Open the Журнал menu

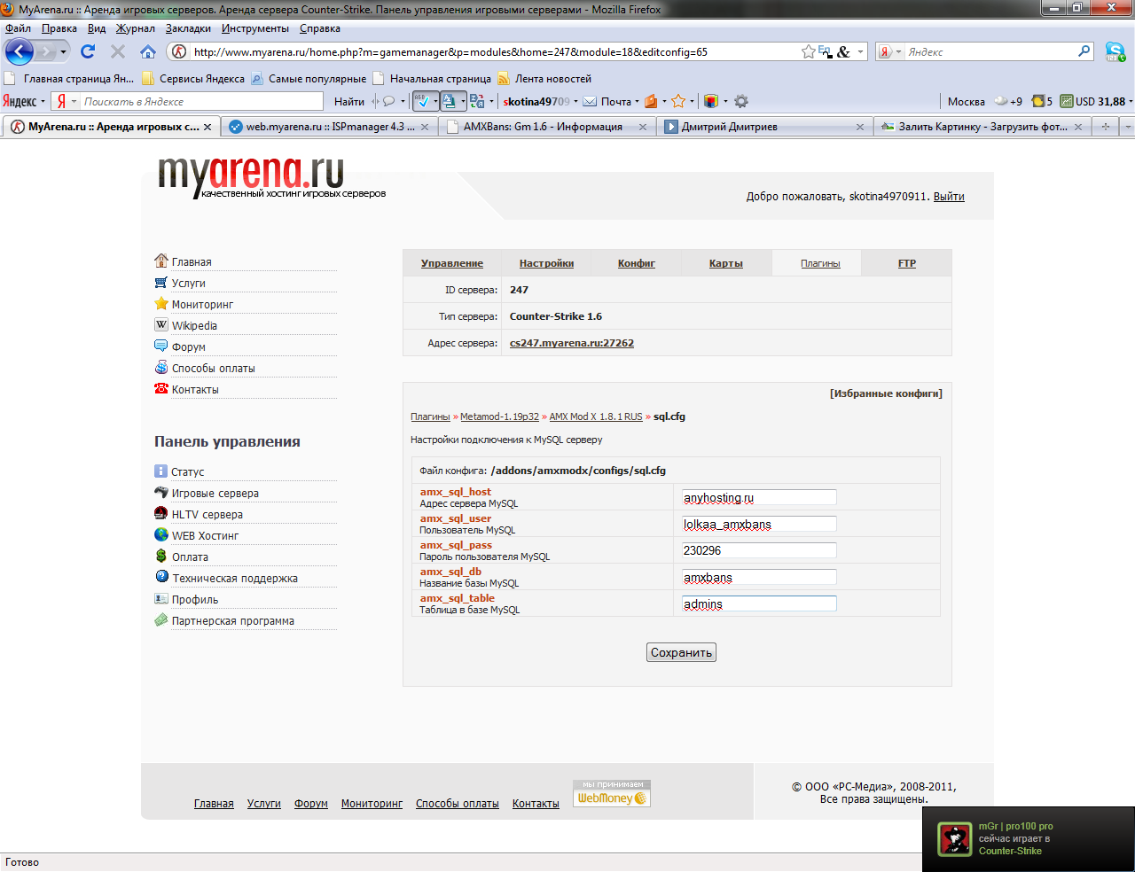pos(135,28)
